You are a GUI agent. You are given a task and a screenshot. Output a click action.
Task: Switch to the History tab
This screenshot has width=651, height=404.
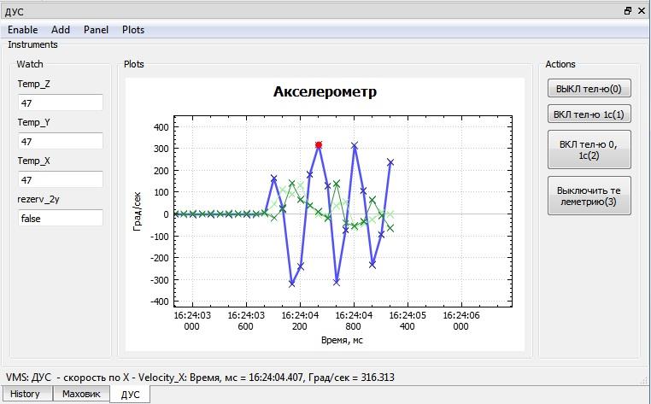click(26, 394)
